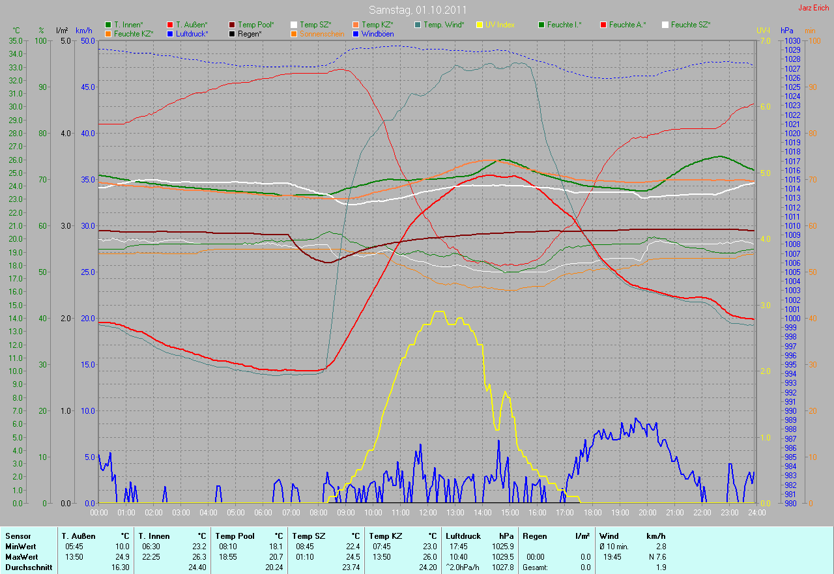Image resolution: width=834 pixels, height=574 pixels.
Task: Click the red T. Außen legend square
Action: (171, 25)
